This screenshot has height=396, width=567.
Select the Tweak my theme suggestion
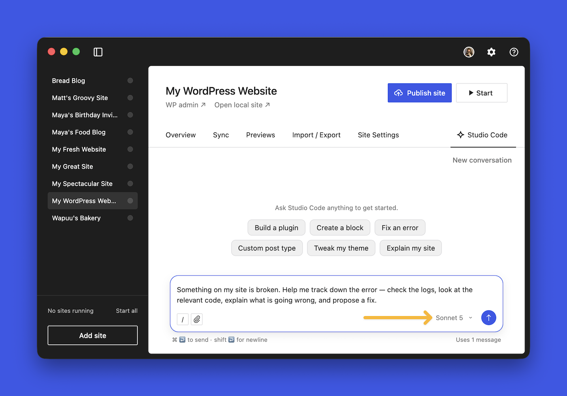(341, 248)
